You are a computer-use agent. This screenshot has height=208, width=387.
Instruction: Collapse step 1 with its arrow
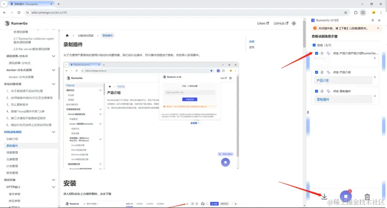click(x=375, y=58)
